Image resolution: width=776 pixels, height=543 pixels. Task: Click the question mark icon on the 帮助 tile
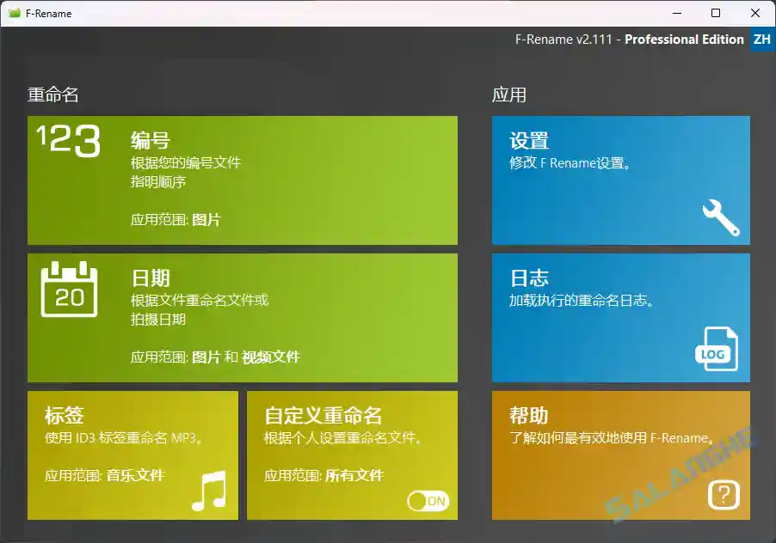[723, 495]
